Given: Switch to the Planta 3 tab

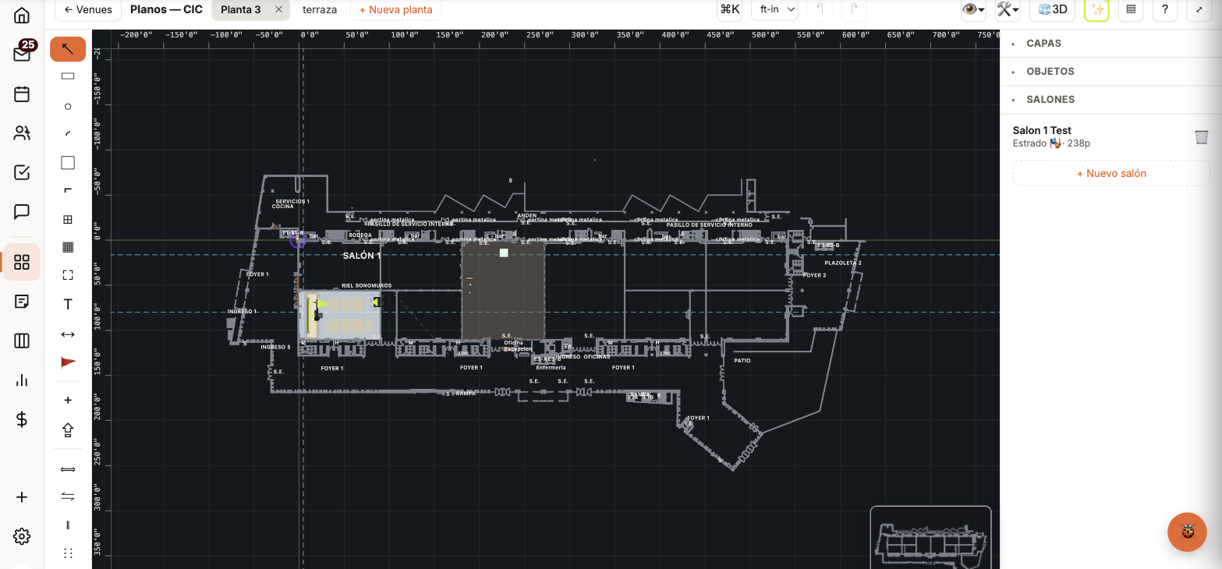Looking at the screenshot, I should pos(241,9).
